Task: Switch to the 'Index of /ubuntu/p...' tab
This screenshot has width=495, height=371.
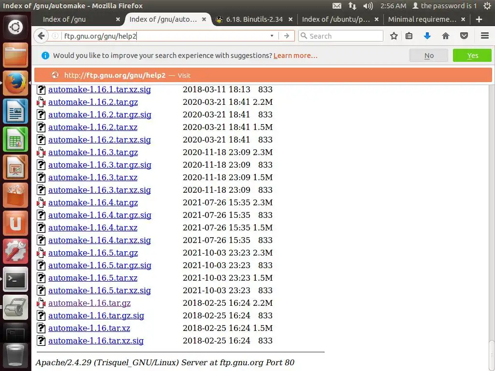Action: click(x=336, y=19)
